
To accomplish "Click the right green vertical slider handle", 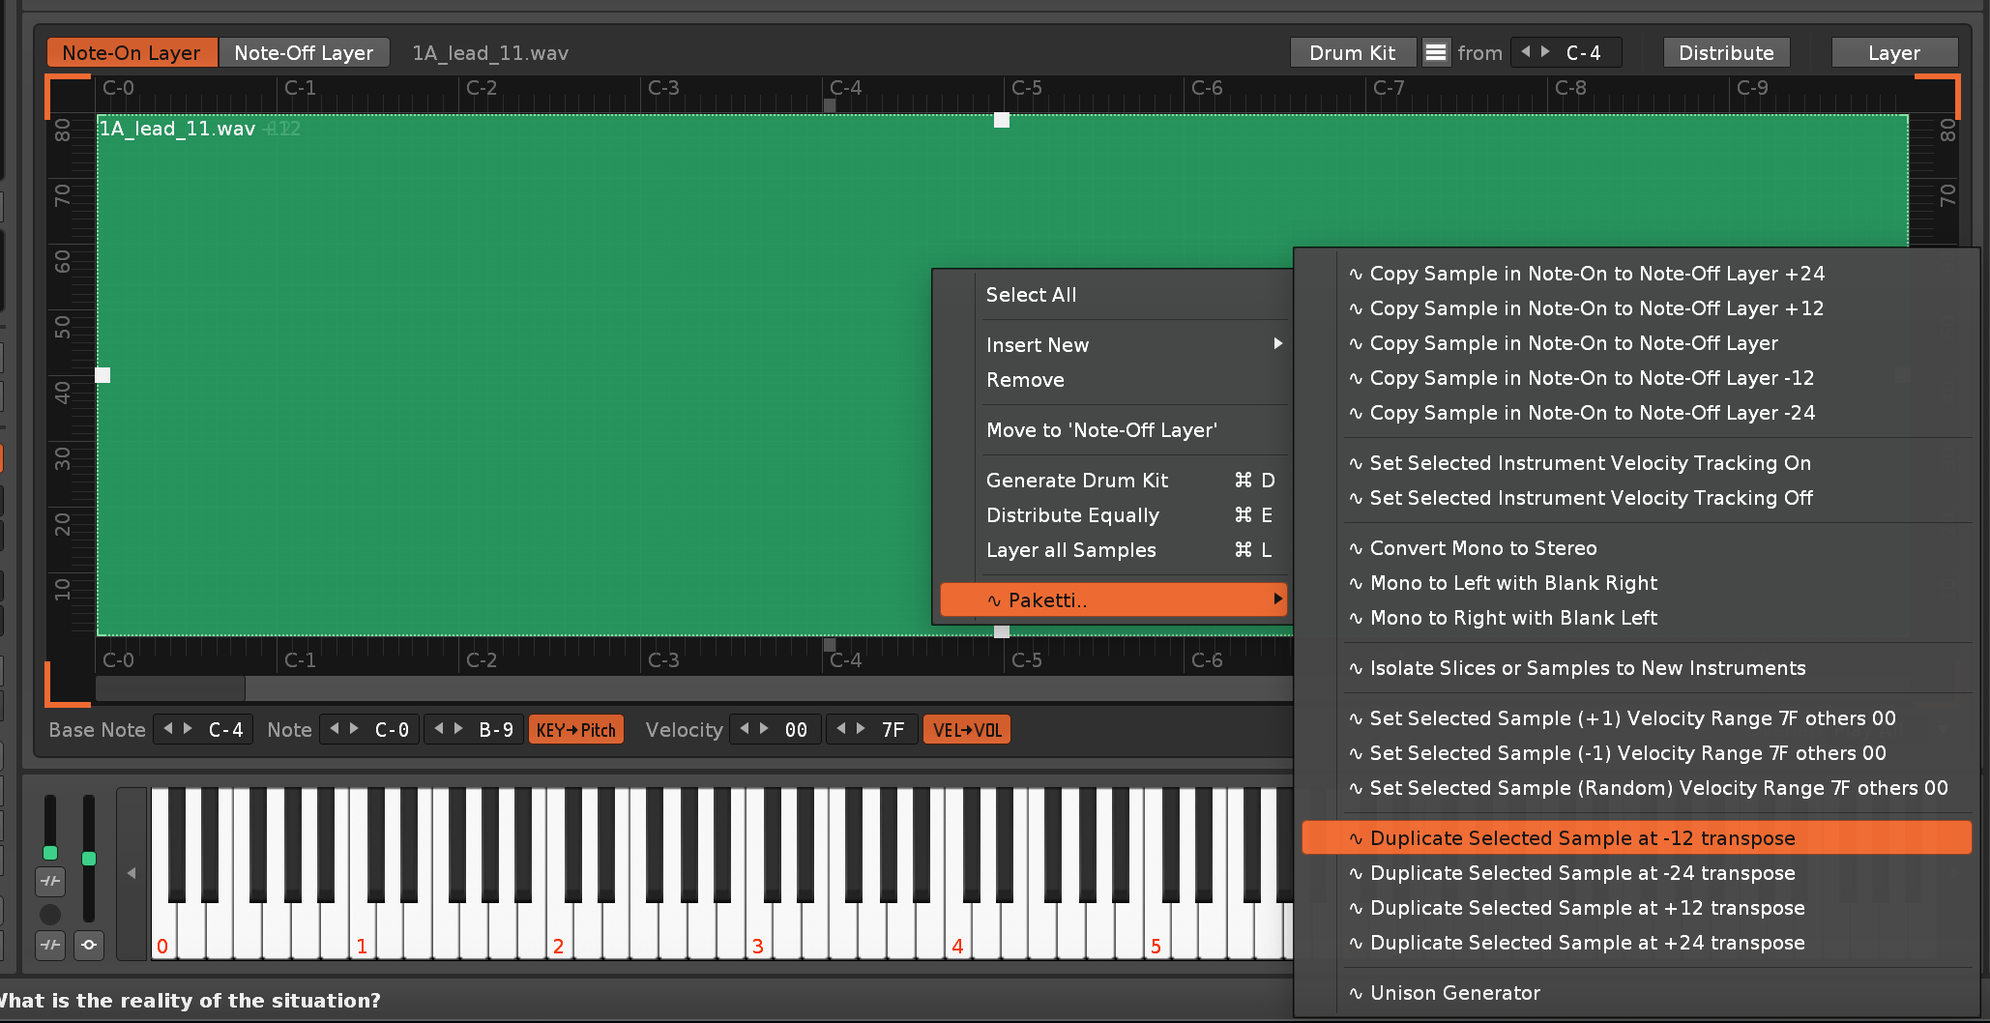I will pos(89,859).
